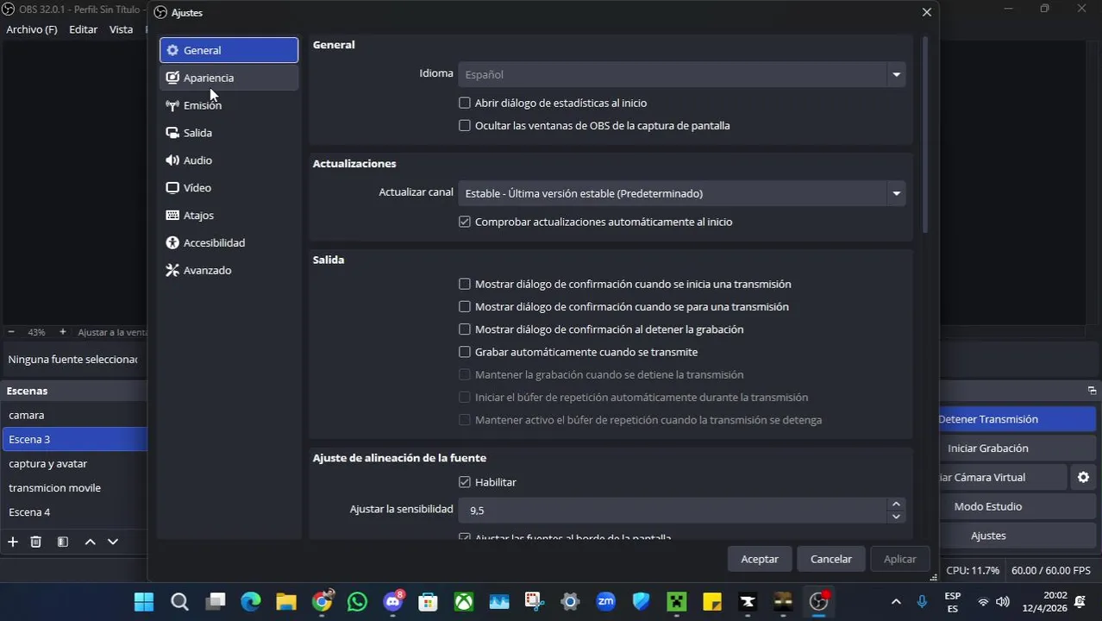The height and width of the screenshot is (621, 1102).
Task: Click the Cámara Virtual button
Action: tap(1003, 477)
